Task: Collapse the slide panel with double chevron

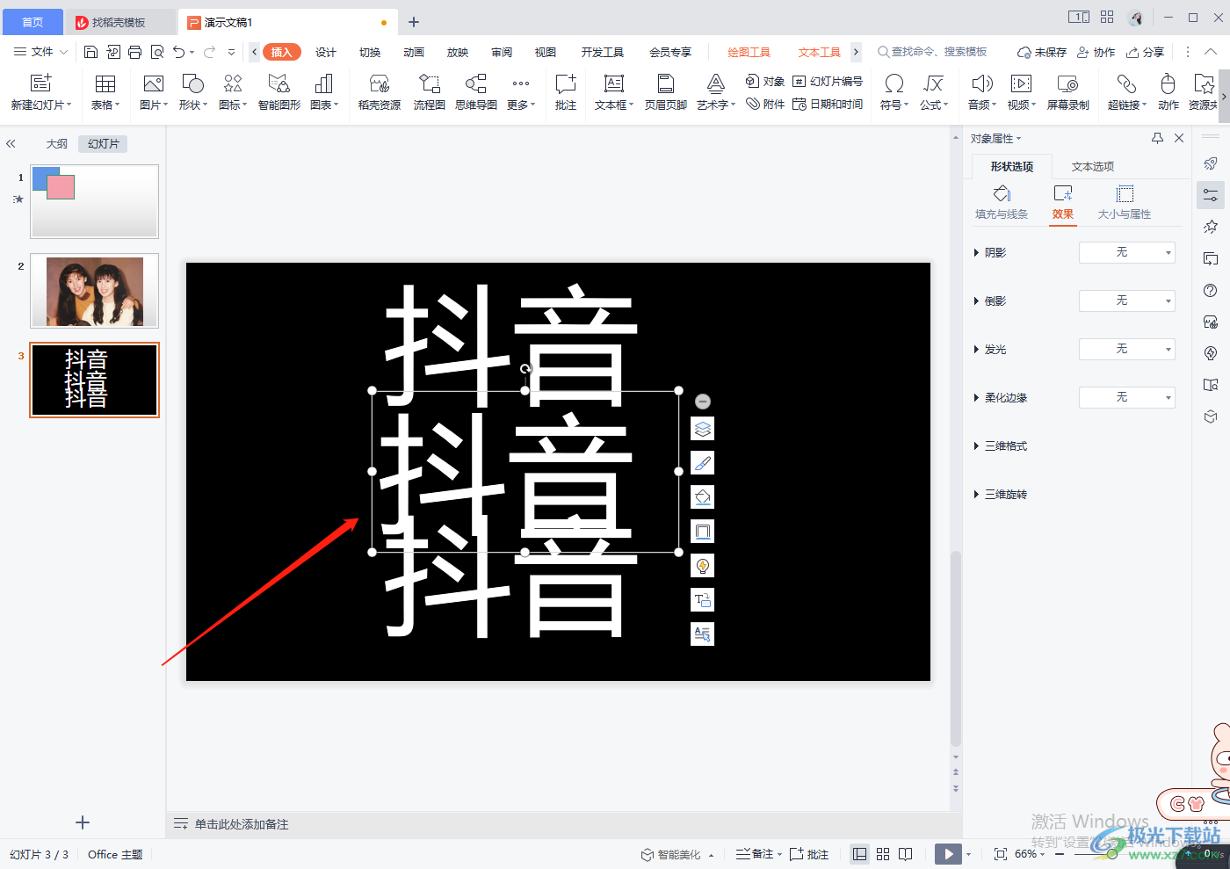Action: point(11,143)
